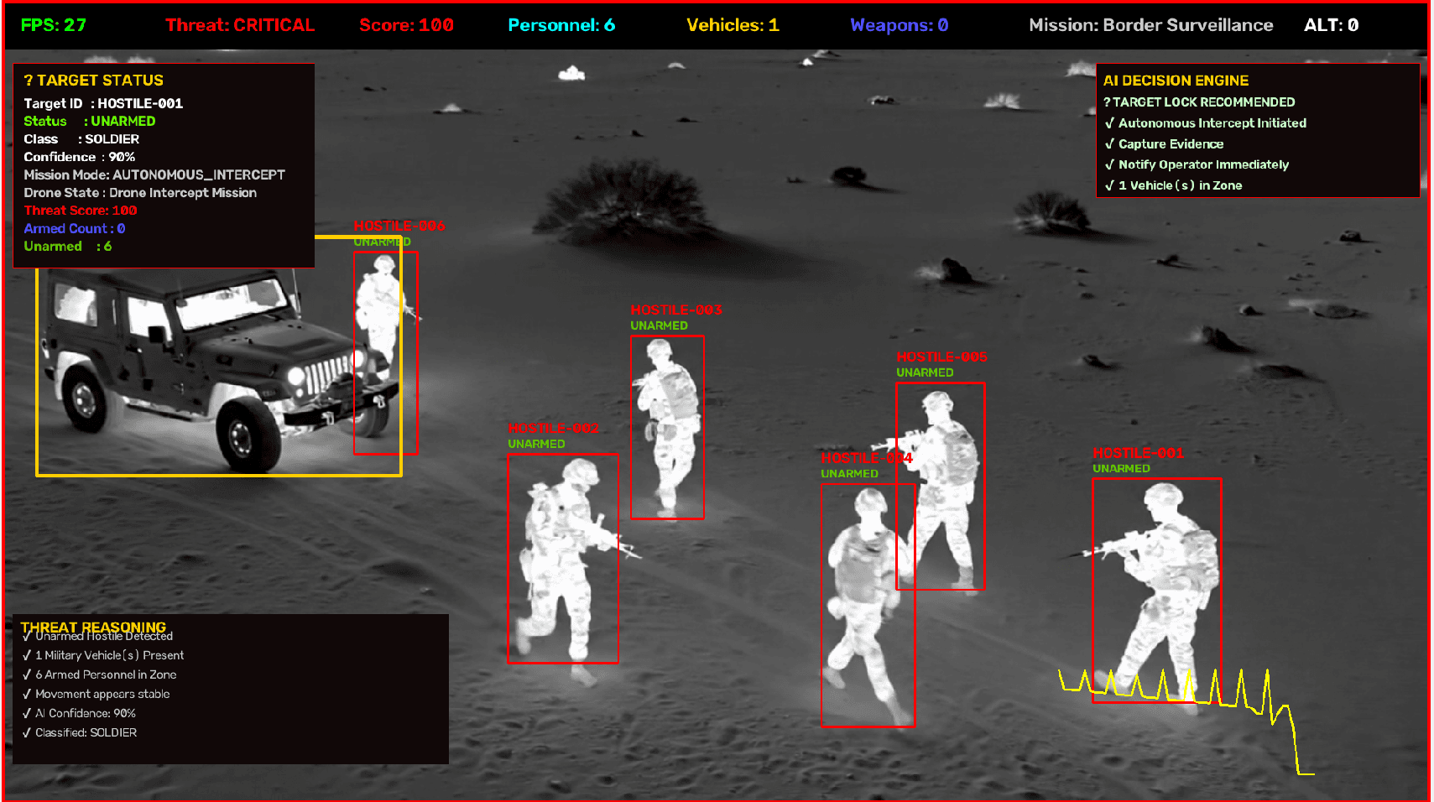The image size is (1434, 802).
Task: Select the yellow-boxed military jeep
Action: point(219,357)
